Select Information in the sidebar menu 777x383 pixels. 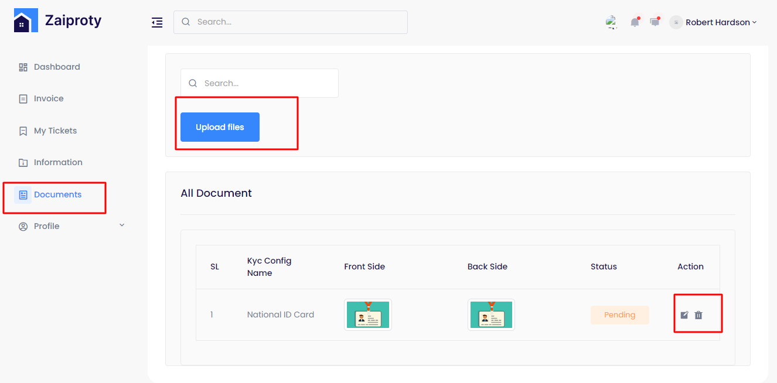coord(58,162)
